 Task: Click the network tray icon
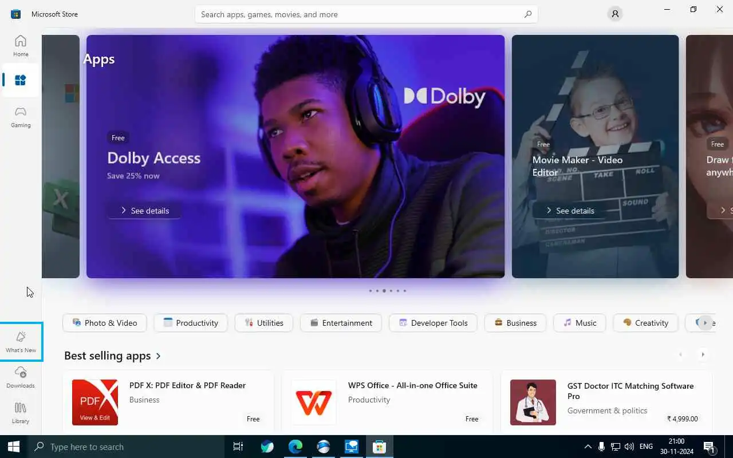coord(616,447)
